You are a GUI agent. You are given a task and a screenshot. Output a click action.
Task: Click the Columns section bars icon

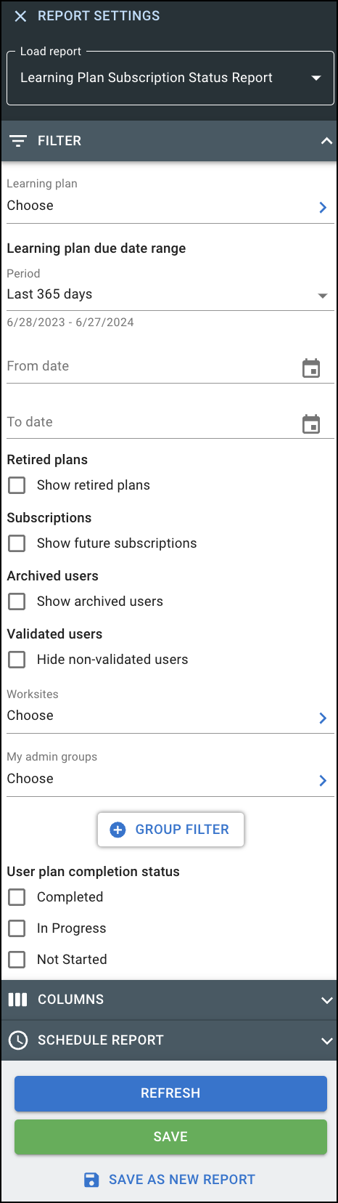pos(17,1000)
